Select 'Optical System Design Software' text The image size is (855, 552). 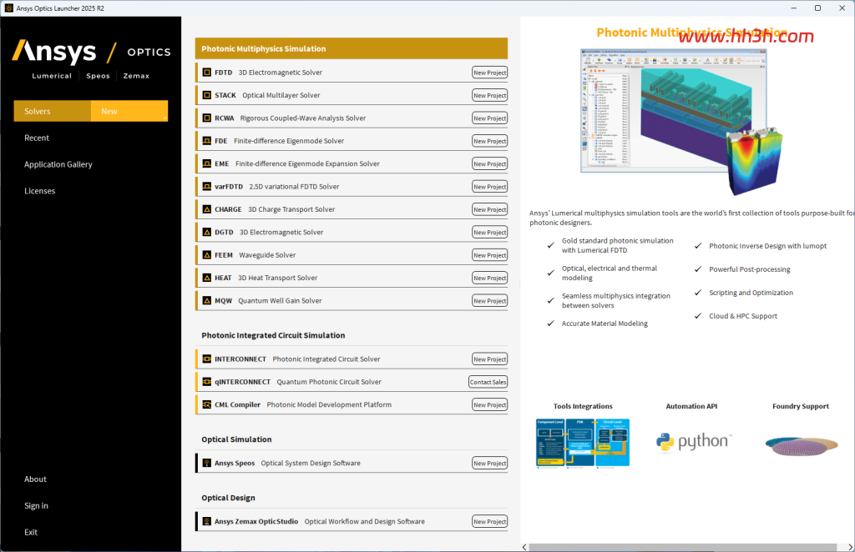311,464
